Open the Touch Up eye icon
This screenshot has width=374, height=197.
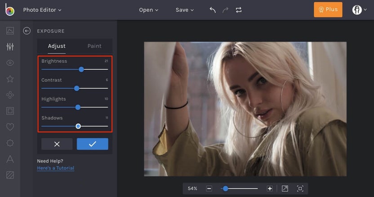point(10,63)
